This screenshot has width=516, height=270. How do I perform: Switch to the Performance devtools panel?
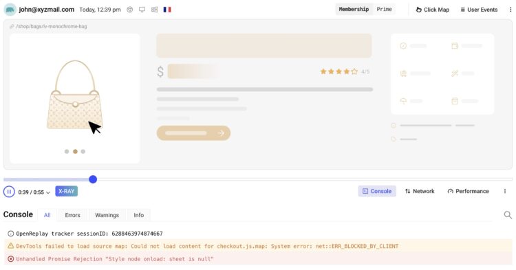[x=468, y=191]
